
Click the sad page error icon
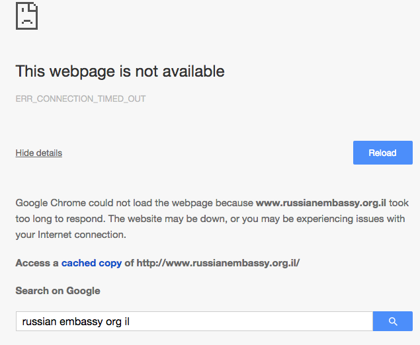pos(26,16)
